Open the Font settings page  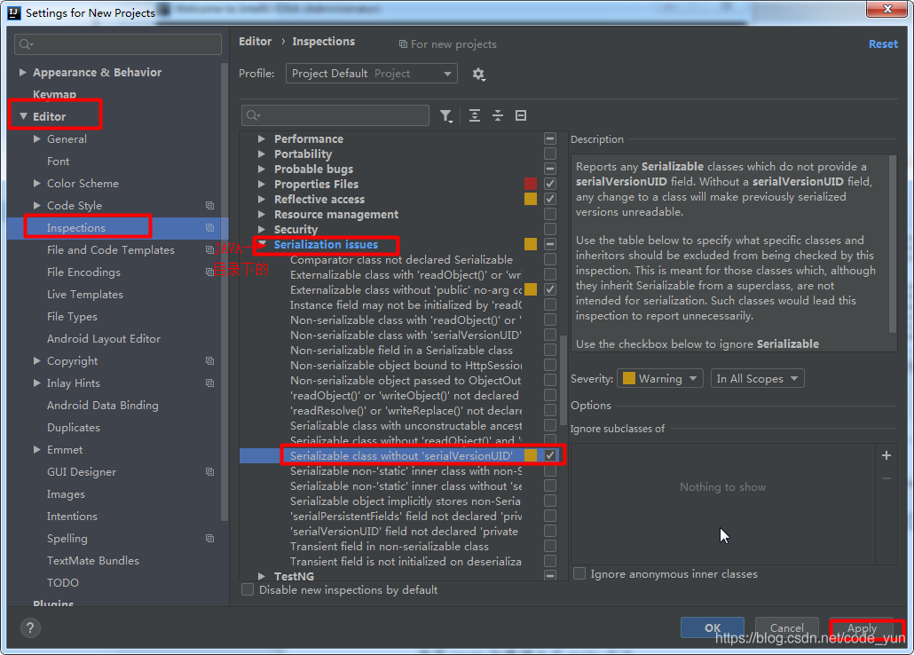[58, 161]
